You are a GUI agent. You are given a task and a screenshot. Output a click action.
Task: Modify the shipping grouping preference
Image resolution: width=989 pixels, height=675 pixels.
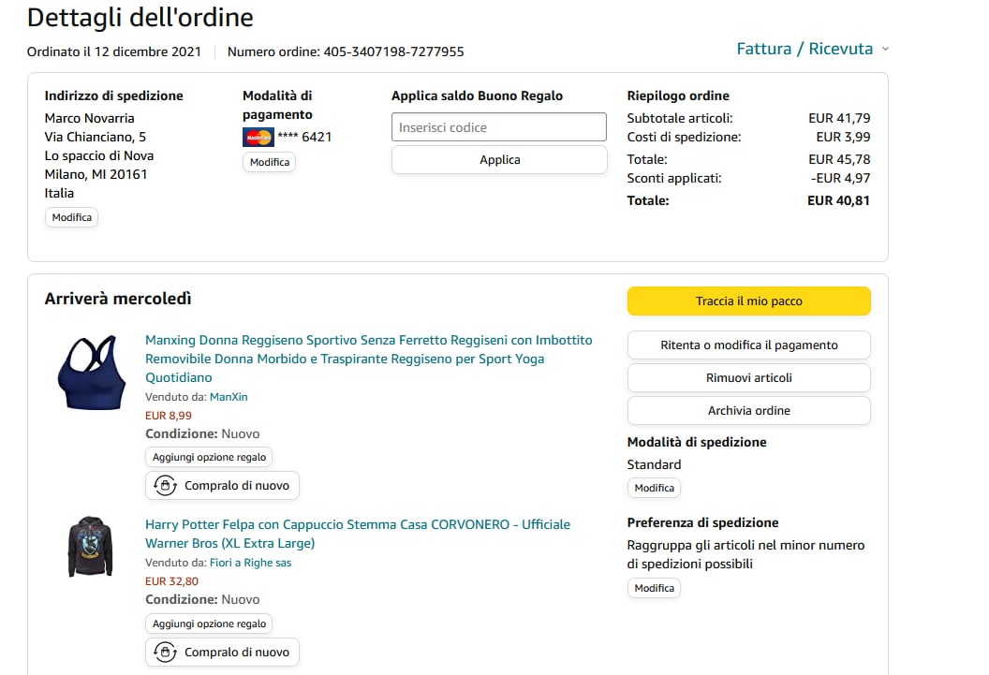click(x=654, y=588)
